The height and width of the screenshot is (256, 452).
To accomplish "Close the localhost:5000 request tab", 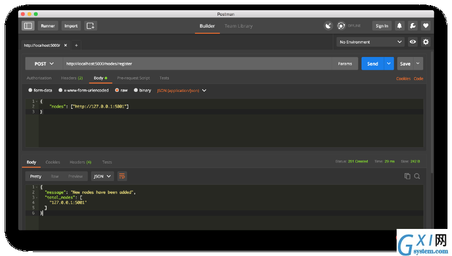I will 66,45.
